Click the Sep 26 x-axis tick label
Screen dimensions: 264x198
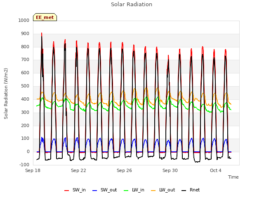point(124,170)
